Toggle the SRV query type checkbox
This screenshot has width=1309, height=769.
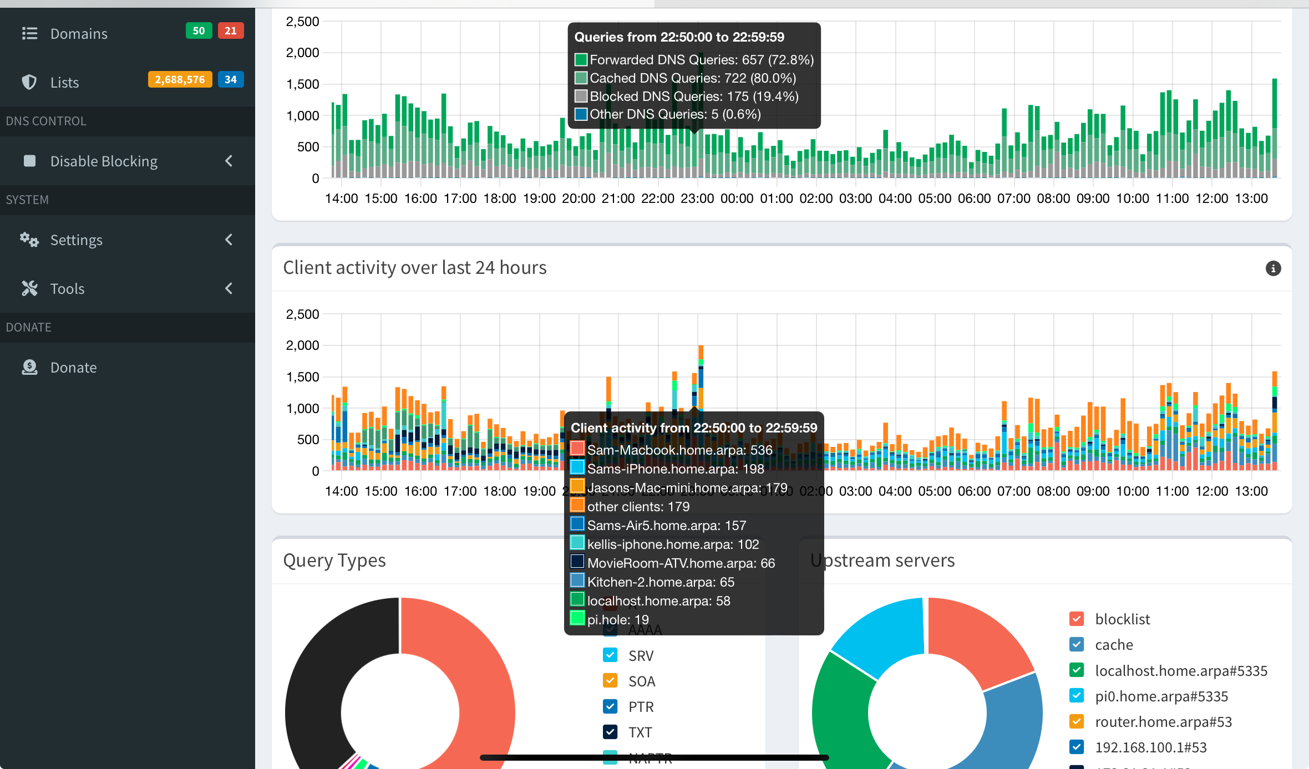(610, 655)
